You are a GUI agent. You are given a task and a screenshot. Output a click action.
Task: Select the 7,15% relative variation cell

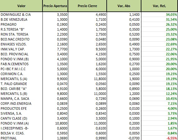[x=159, y=104]
